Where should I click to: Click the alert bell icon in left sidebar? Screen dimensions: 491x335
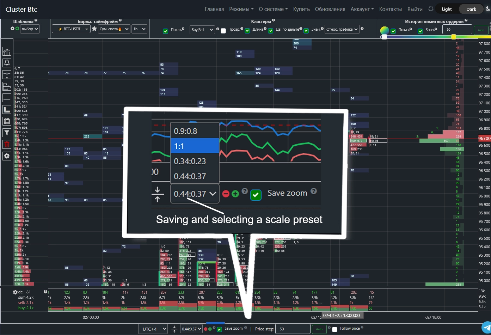(7, 63)
